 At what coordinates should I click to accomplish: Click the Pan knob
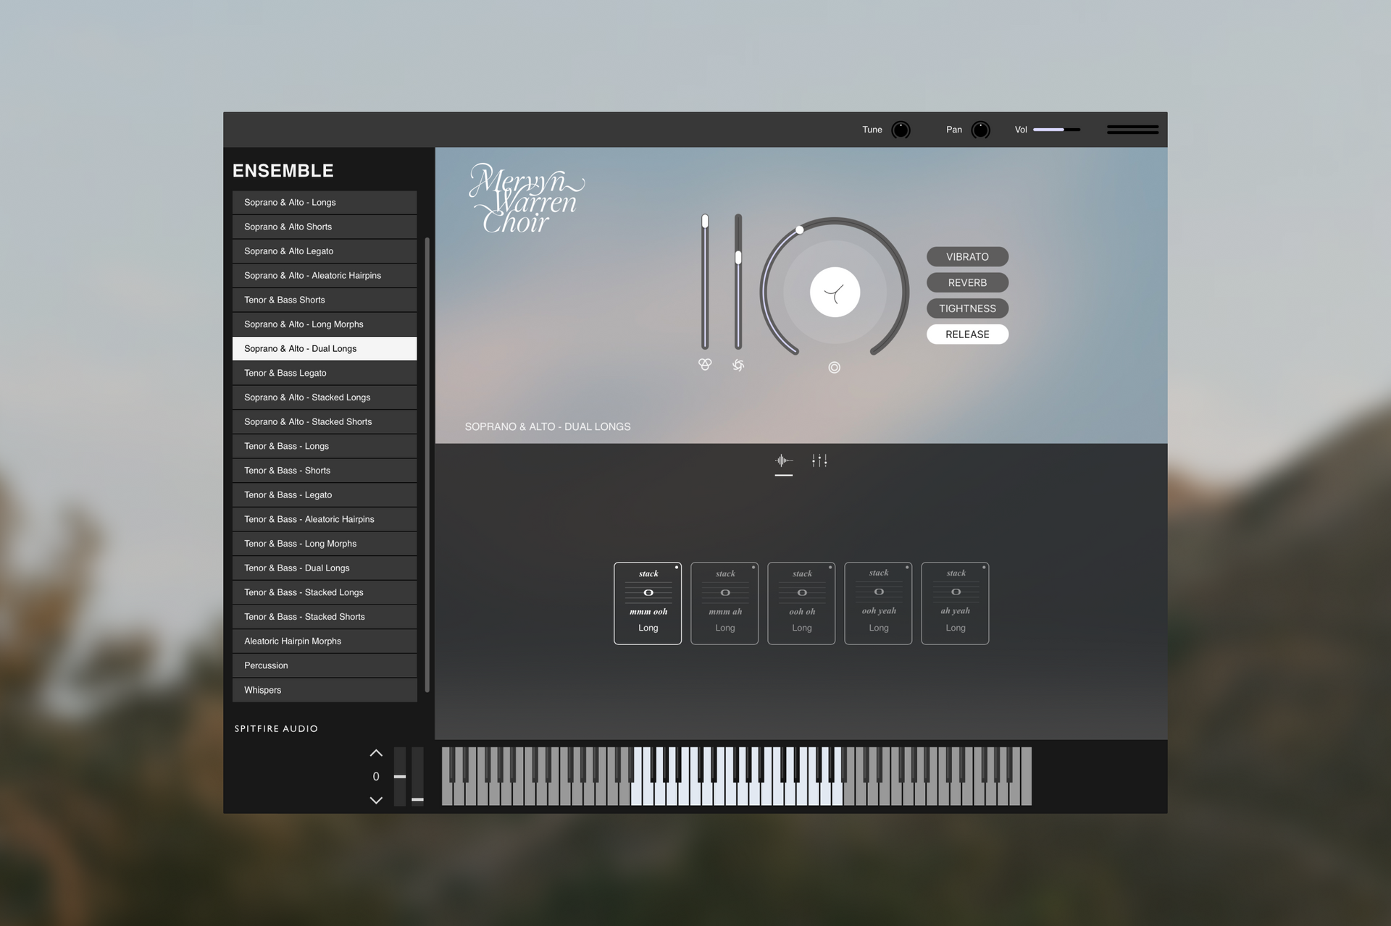pyautogui.click(x=980, y=130)
